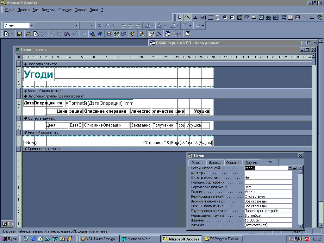Open the 'Отчет' object selector dropdown

[x=31, y=25]
